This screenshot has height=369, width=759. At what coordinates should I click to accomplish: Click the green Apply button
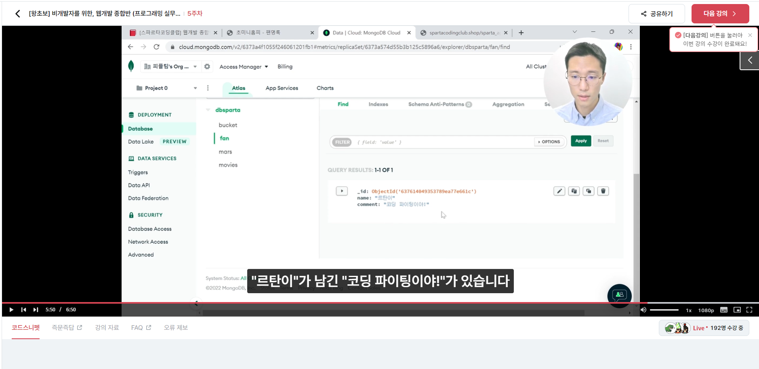pyautogui.click(x=581, y=141)
